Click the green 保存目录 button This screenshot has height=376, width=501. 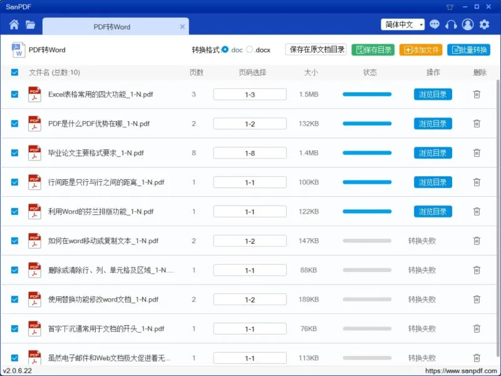pos(373,50)
